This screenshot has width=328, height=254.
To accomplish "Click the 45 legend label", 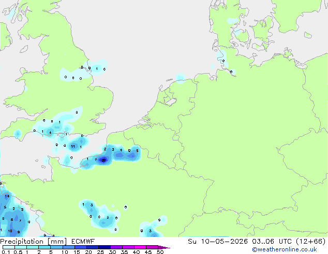I will [148, 252].
